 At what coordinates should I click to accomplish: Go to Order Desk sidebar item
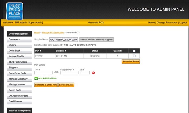coord(15,51)
